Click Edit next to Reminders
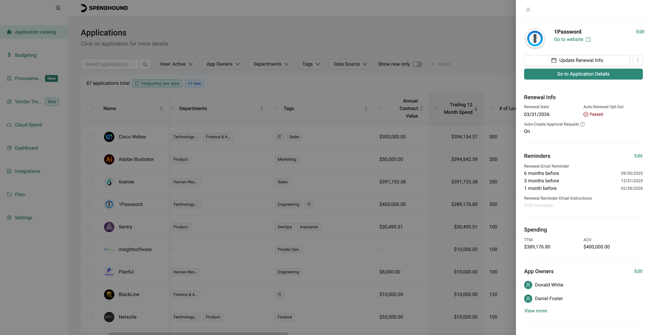 pyautogui.click(x=638, y=156)
